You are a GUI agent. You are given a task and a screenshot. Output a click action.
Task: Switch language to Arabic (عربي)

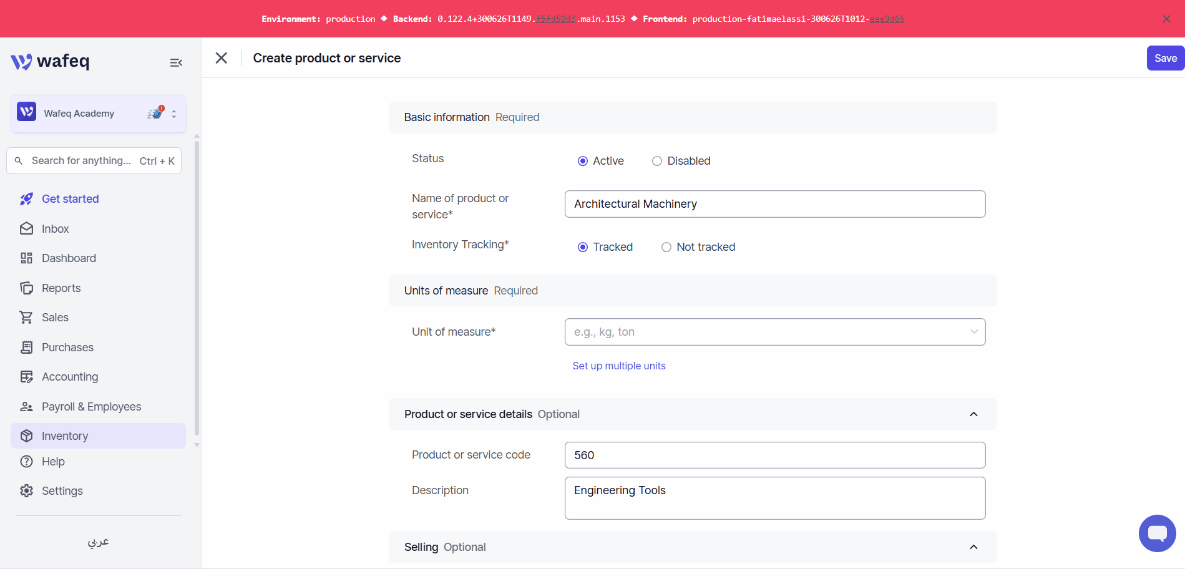coord(98,542)
